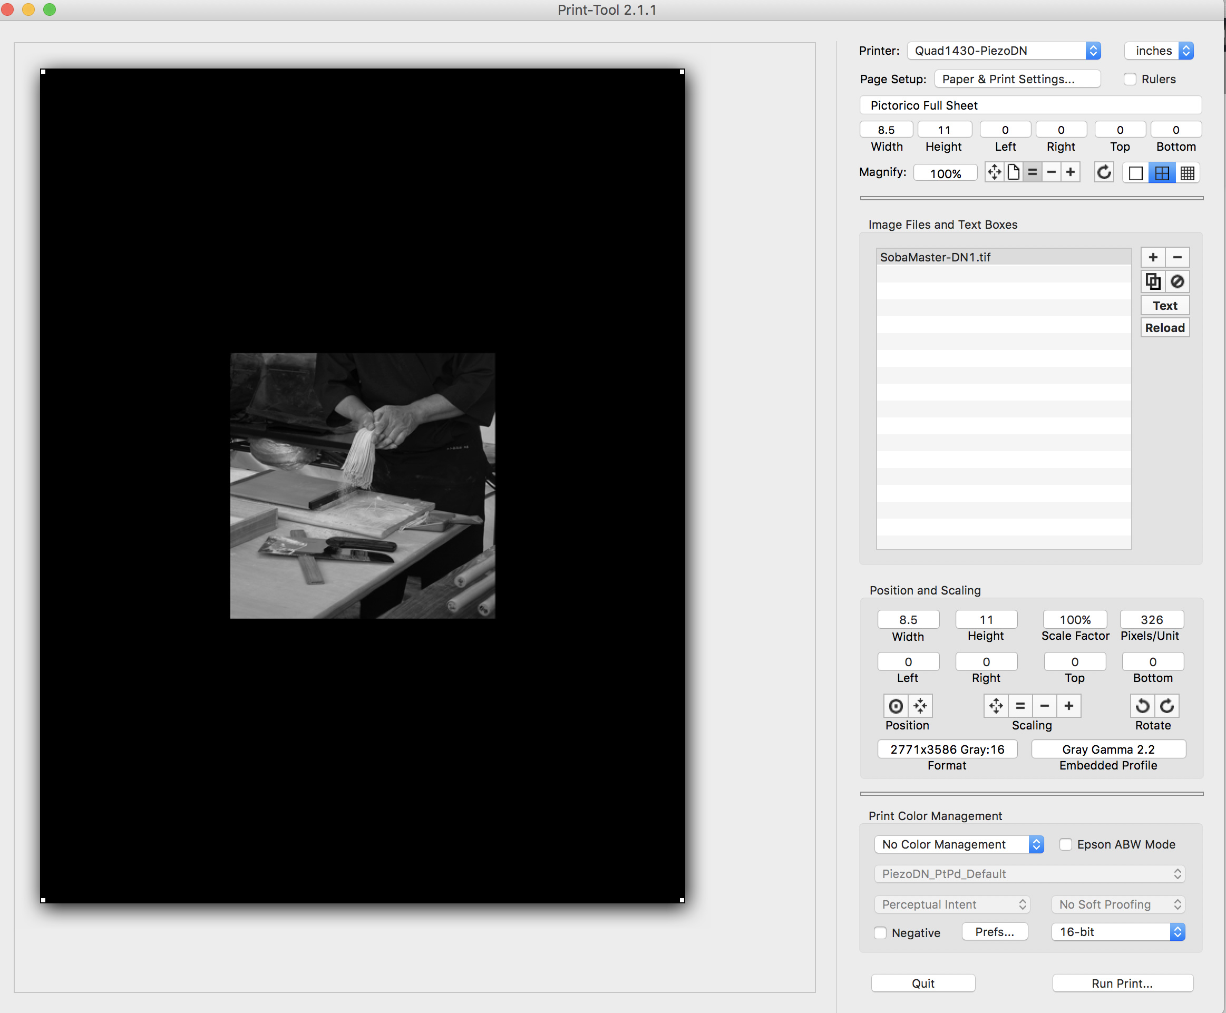
Task: Click the Magnify fit-to-page icon
Action: point(1013,172)
